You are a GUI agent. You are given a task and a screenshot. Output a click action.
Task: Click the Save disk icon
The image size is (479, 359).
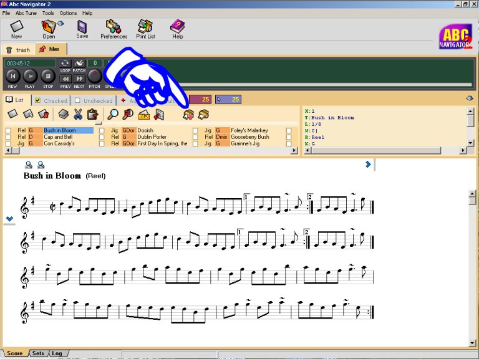[82, 27]
